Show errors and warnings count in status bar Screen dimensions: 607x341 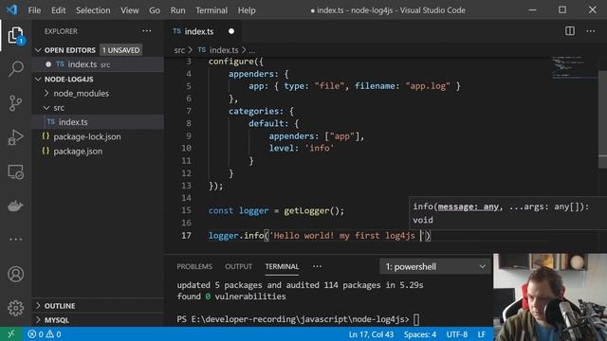45,334
